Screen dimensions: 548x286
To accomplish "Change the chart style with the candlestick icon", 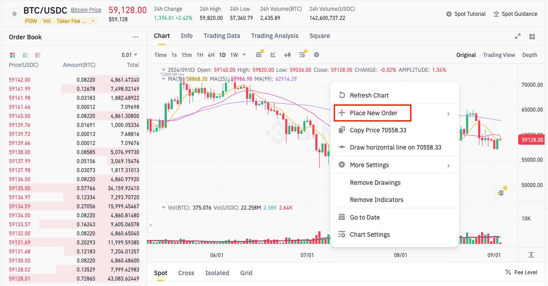I will point(288,55).
